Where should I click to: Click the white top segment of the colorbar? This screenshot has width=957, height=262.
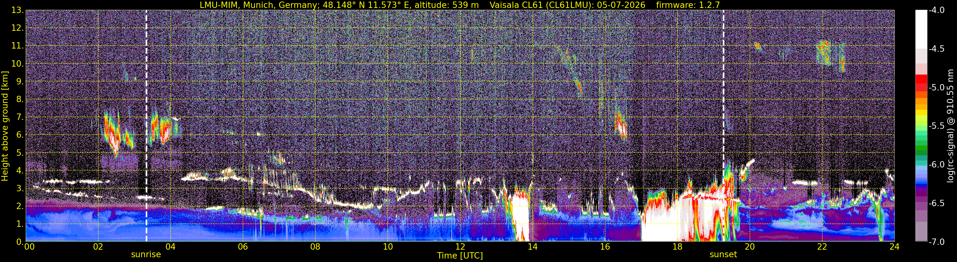pos(921,29)
